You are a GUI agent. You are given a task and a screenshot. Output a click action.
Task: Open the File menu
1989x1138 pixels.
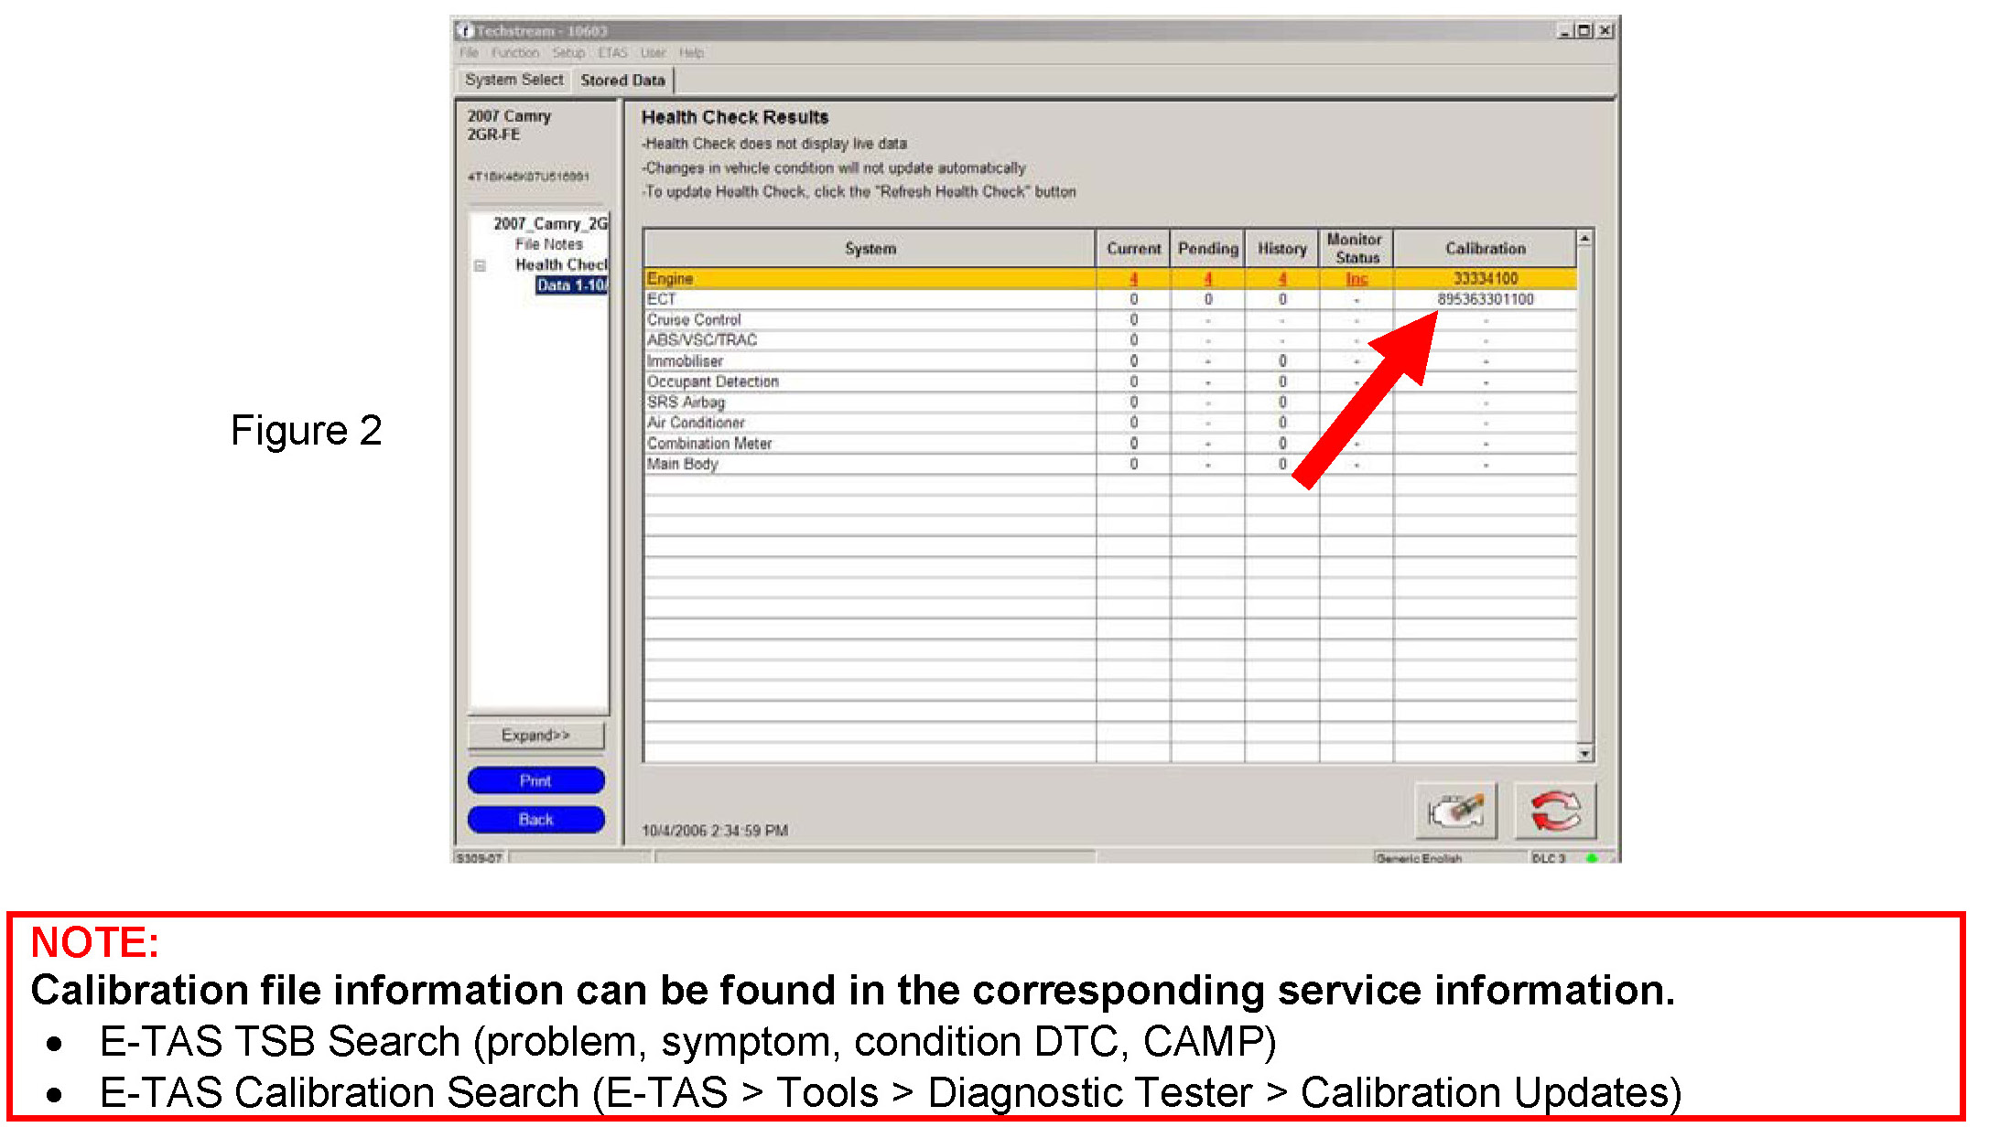point(469,53)
